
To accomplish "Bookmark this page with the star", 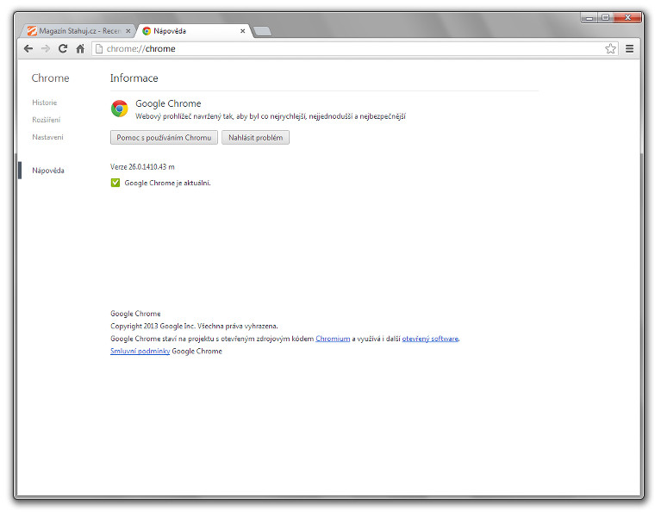I will [x=610, y=49].
